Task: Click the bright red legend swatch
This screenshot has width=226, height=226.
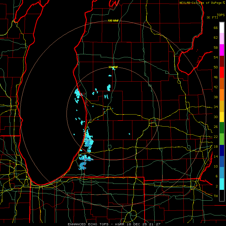Action: click(222, 72)
